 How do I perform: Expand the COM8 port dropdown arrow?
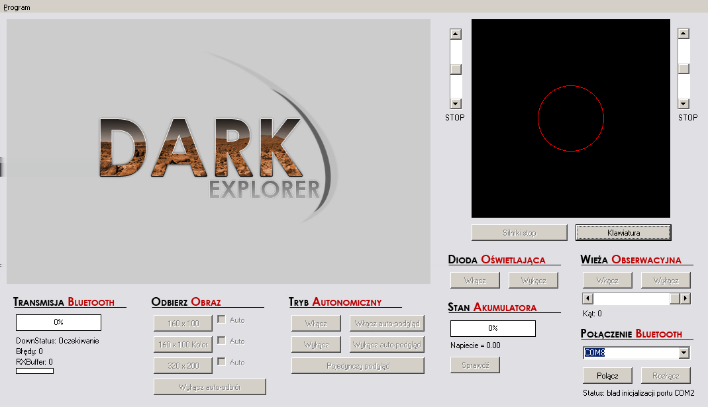684,353
